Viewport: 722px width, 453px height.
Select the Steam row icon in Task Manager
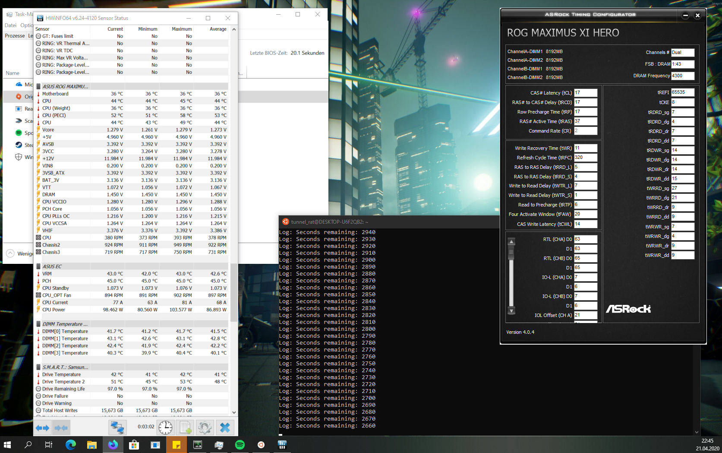[x=19, y=145]
